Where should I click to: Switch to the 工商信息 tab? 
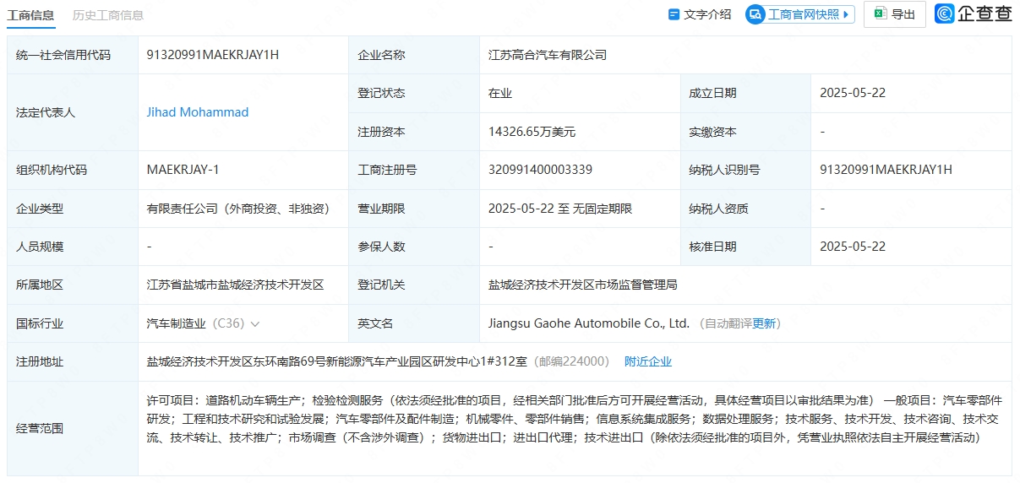30,14
